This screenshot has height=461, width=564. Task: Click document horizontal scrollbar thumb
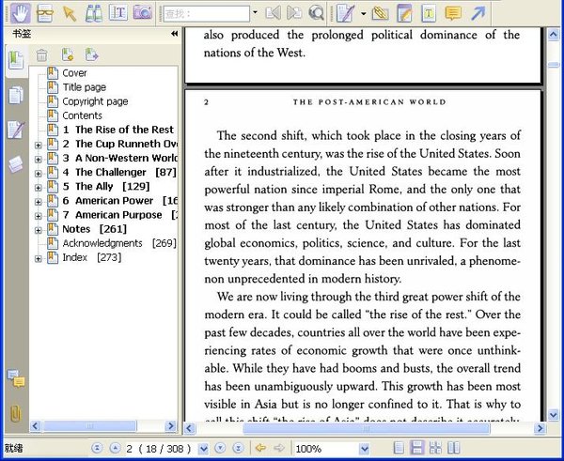click(x=367, y=429)
